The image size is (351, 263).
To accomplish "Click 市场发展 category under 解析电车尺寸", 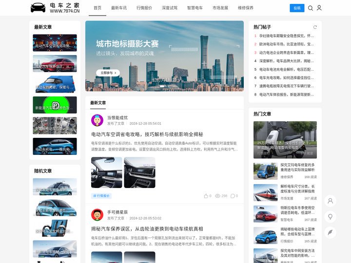I will (x=287, y=198).
